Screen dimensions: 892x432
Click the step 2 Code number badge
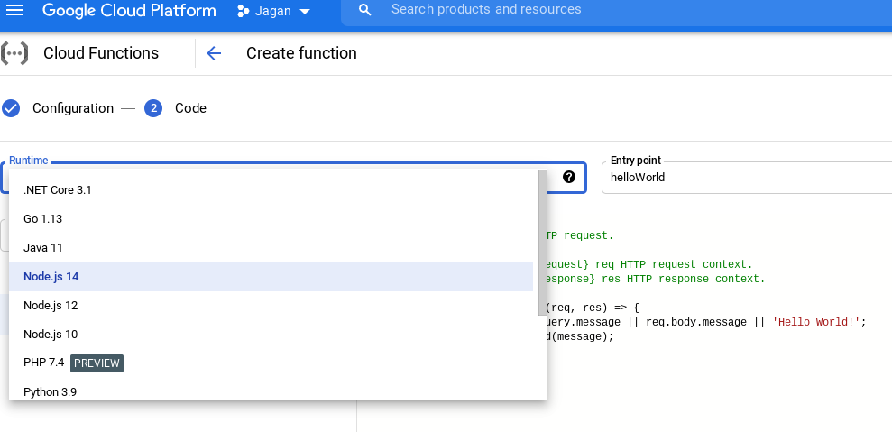coord(153,108)
